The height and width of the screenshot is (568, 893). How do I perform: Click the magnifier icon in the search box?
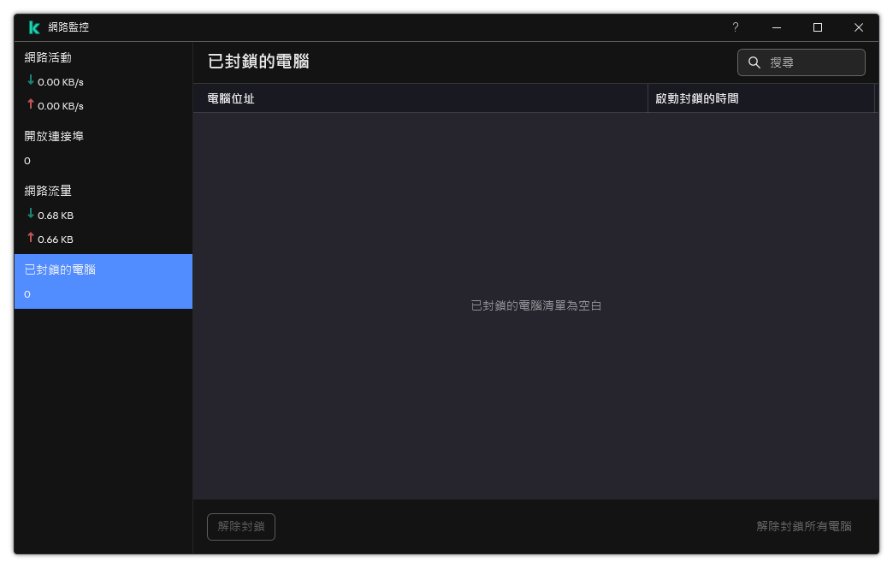754,62
